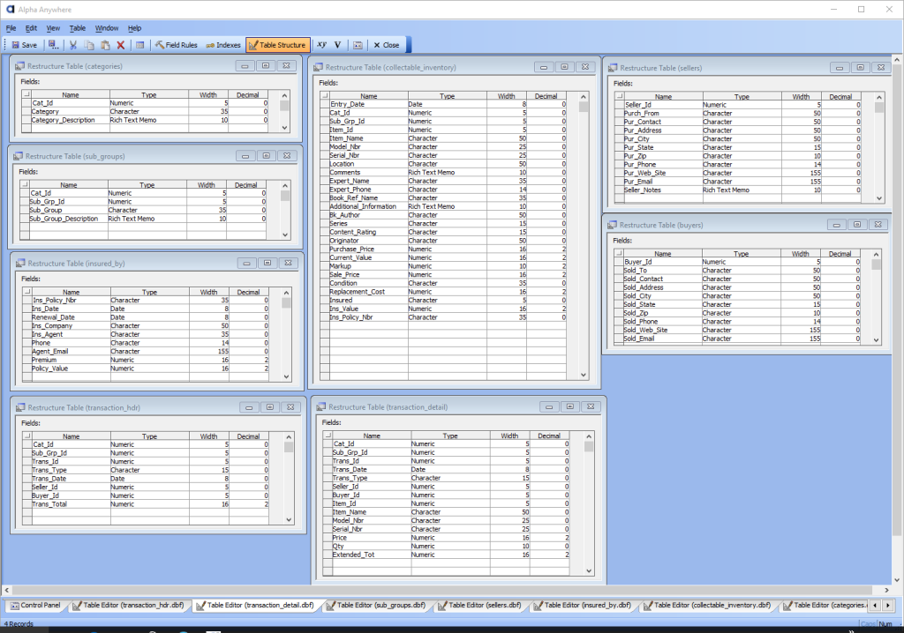Click the Copy icon in toolbar
Image resolution: width=904 pixels, height=633 pixels.
[x=89, y=45]
